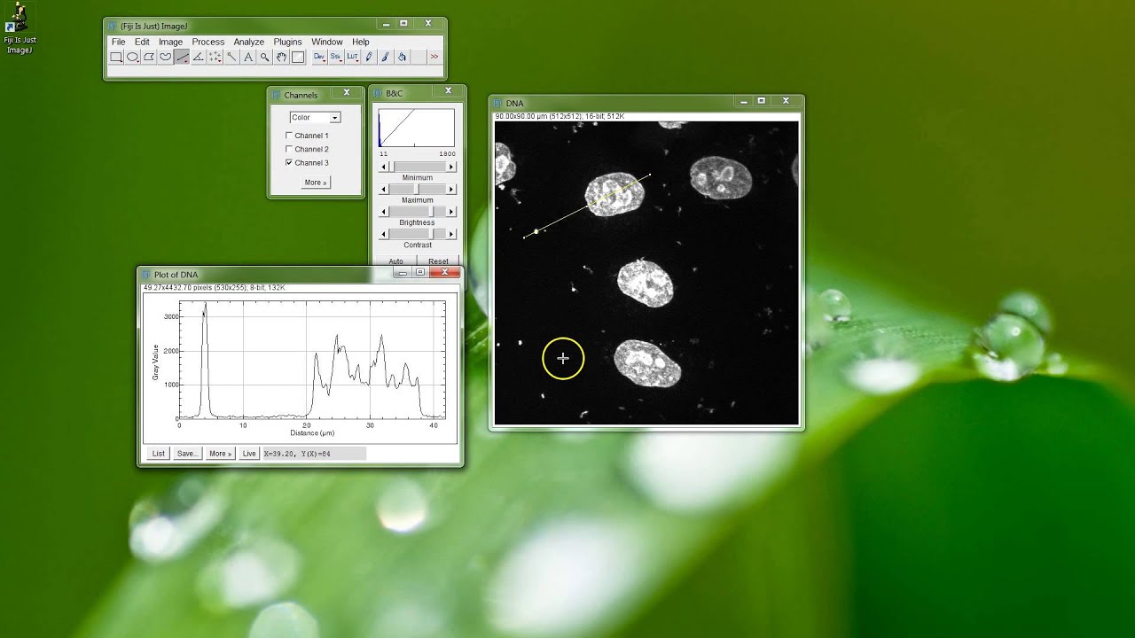Select the Hand scrolling tool

click(281, 57)
